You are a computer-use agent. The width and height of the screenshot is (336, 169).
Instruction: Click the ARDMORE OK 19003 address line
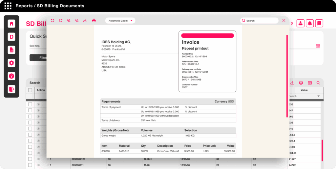point(114,67)
